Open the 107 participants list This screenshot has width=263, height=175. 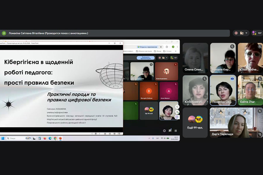257,33
